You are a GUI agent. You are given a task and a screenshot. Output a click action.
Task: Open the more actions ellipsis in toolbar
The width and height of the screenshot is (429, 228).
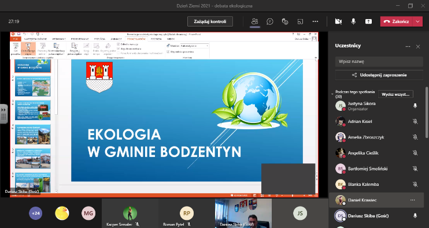click(x=315, y=21)
